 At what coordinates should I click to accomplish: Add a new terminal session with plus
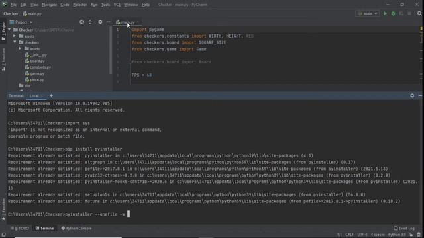point(51,95)
